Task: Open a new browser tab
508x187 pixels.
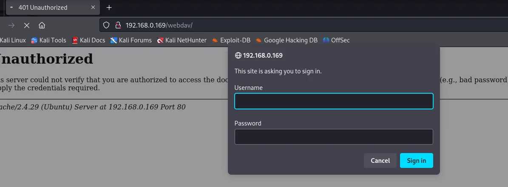Action: point(109,8)
